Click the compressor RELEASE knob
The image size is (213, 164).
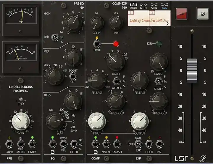[97, 81]
